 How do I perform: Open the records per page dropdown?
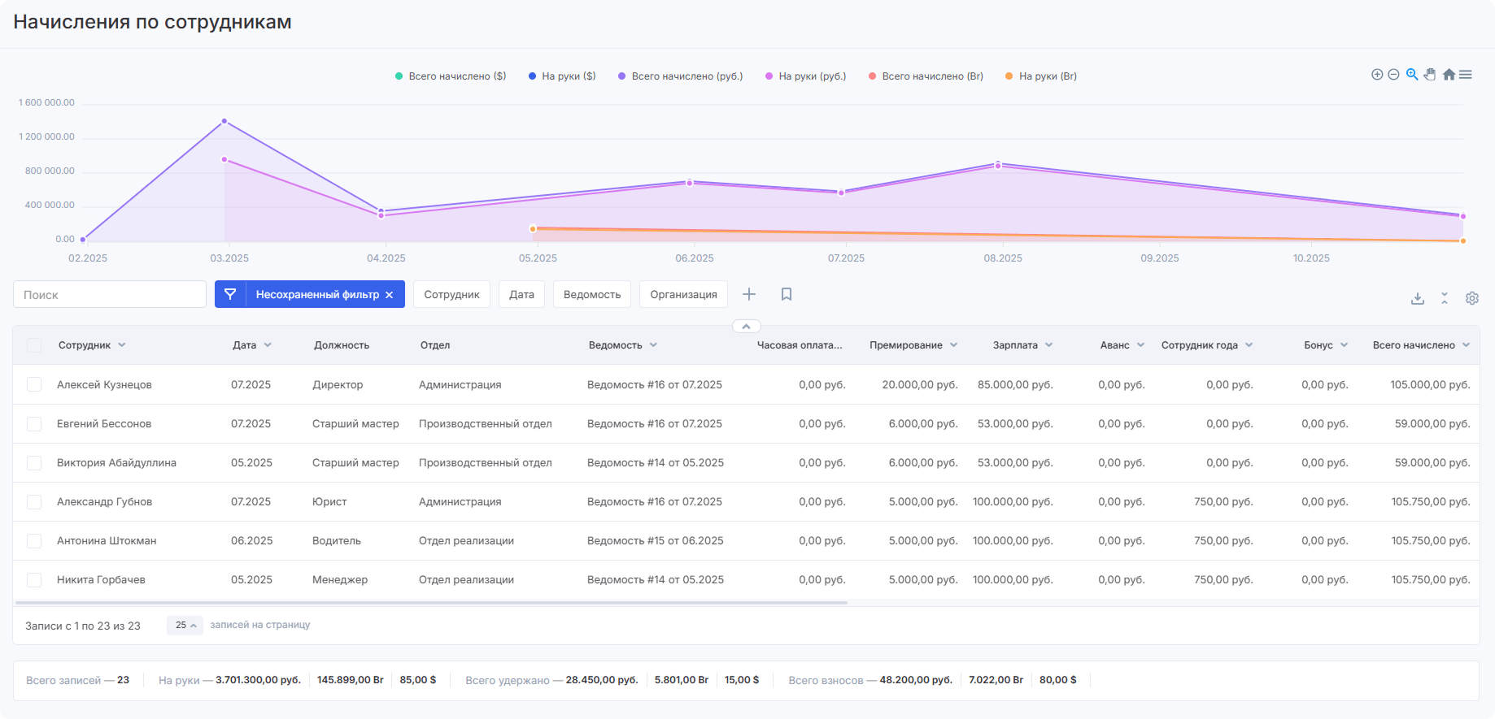click(185, 626)
